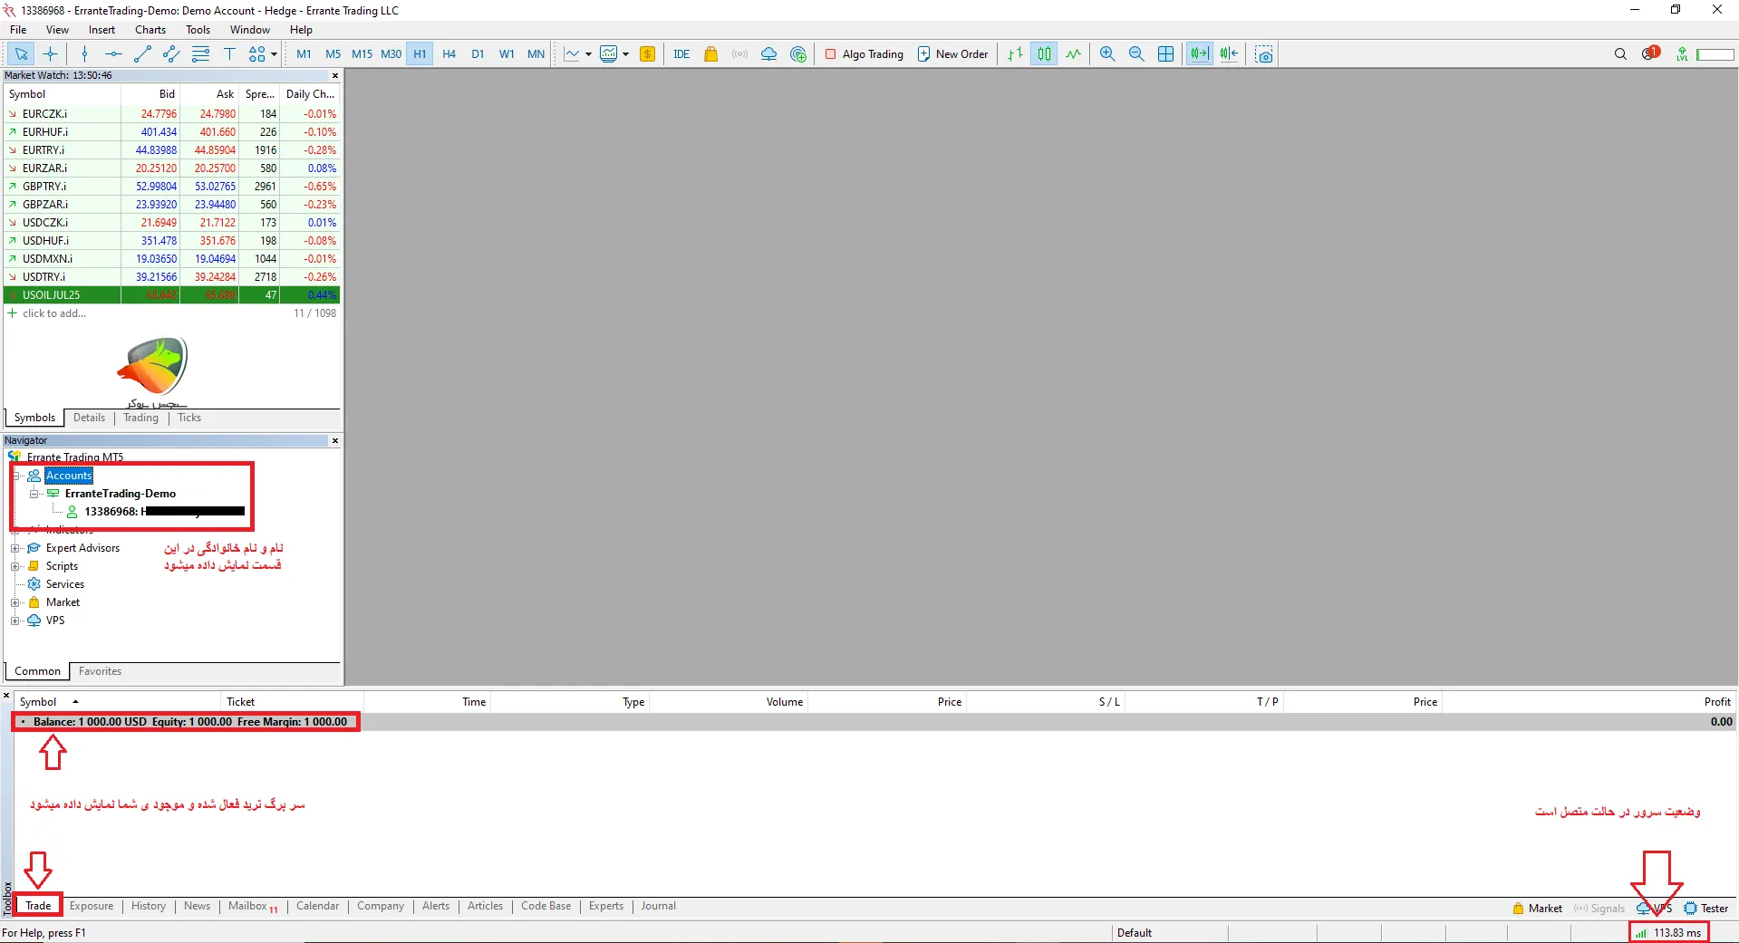Zoom in on the chart

[x=1107, y=54]
